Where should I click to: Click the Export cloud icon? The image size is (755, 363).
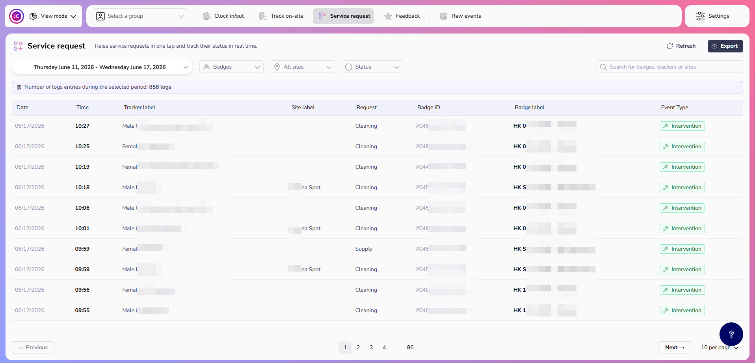[714, 46]
